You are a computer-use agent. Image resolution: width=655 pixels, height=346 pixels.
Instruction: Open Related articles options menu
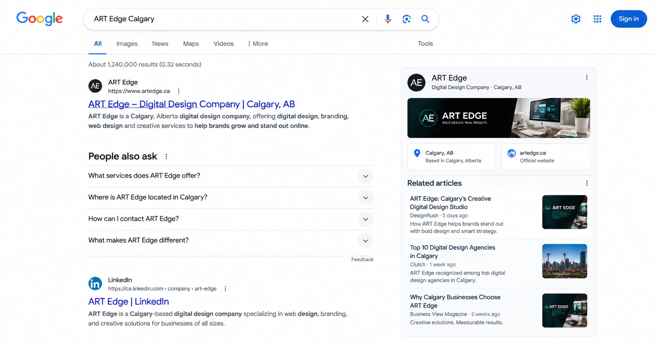pyautogui.click(x=587, y=183)
